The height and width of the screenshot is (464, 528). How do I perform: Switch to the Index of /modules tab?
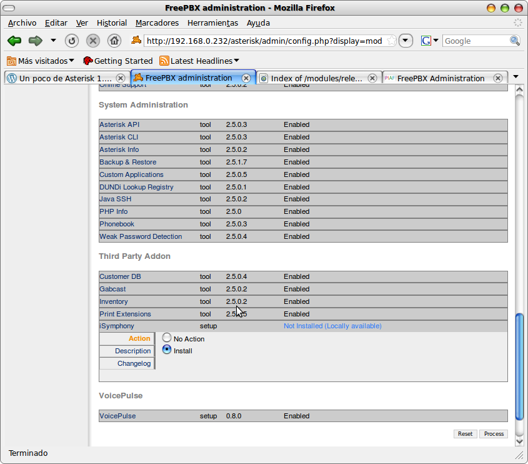(316, 78)
